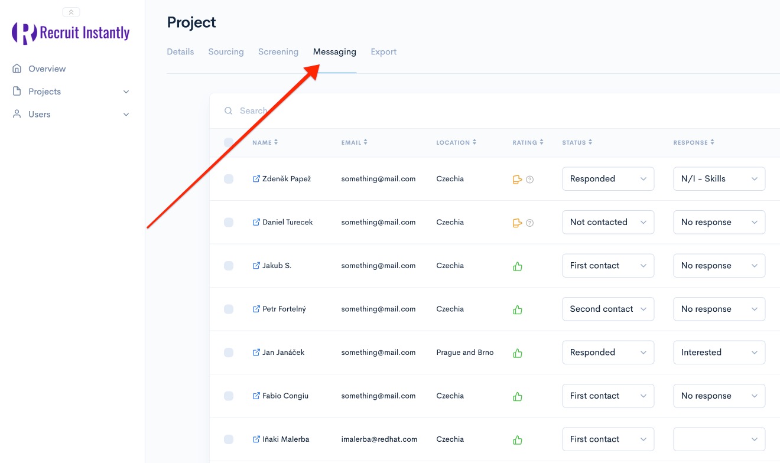The image size is (780, 463).
Task: Check the box for Jan Janáček
Action: click(229, 353)
